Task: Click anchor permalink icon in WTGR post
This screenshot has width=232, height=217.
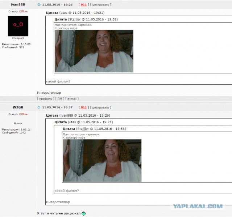Action: pyautogui.click(x=39, y=107)
